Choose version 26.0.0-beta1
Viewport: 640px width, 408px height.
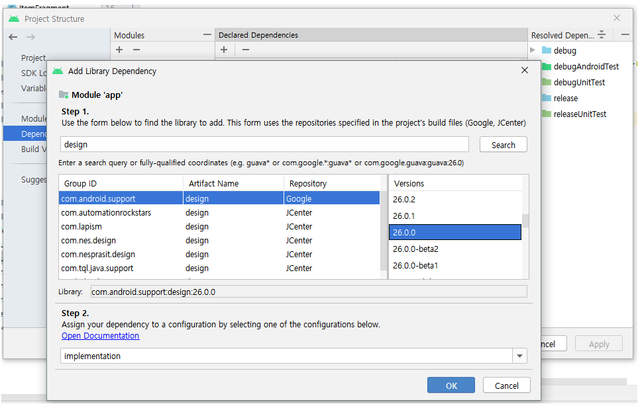coord(455,265)
